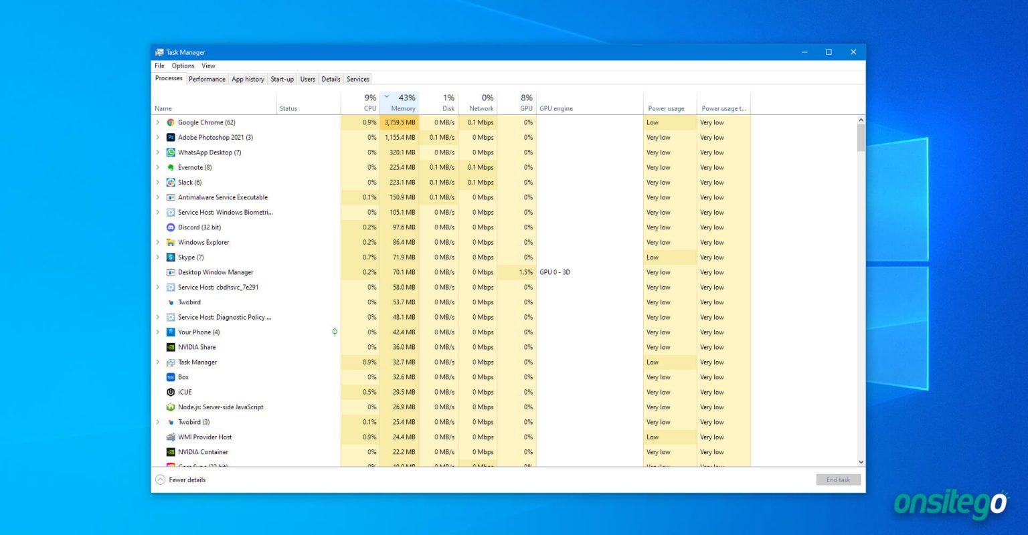Expand the Your Phone process group

click(158, 332)
